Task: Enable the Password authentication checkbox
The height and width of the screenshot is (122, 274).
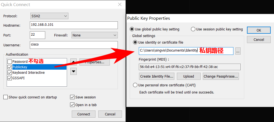Action: click(10, 62)
